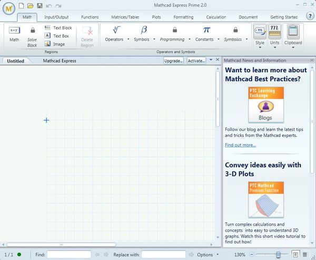Open file using the folder icon
This screenshot has width=316, height=260.
pos(31,6)
